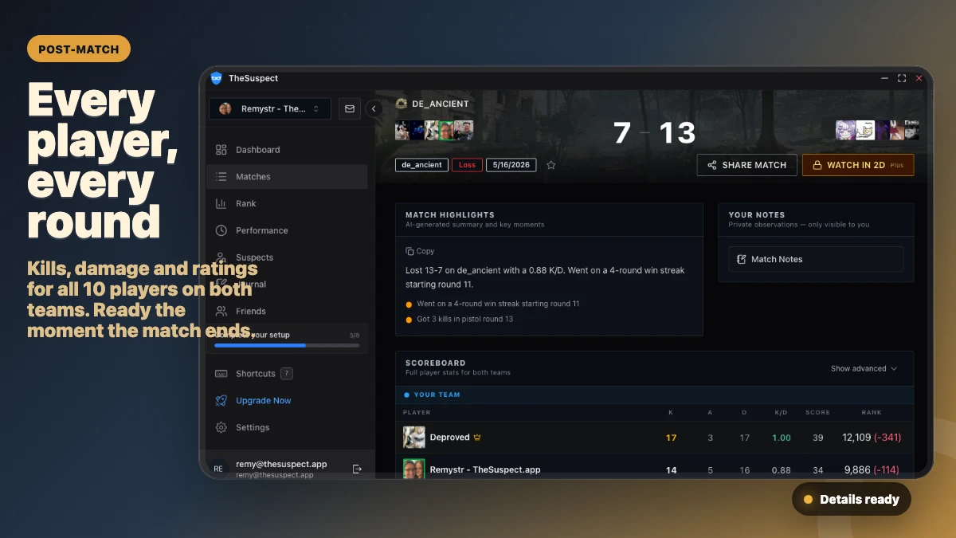This screenshot has width=956, height=538.
Task: Click the team score 7
Action: 622,133
